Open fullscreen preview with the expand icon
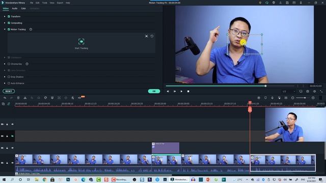This screenshot has width=326, height=183. pyautogui.click(x=321, y=91)
